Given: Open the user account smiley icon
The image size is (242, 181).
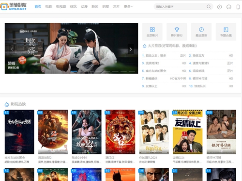Looking at the screenshot, I should [229, 7].
